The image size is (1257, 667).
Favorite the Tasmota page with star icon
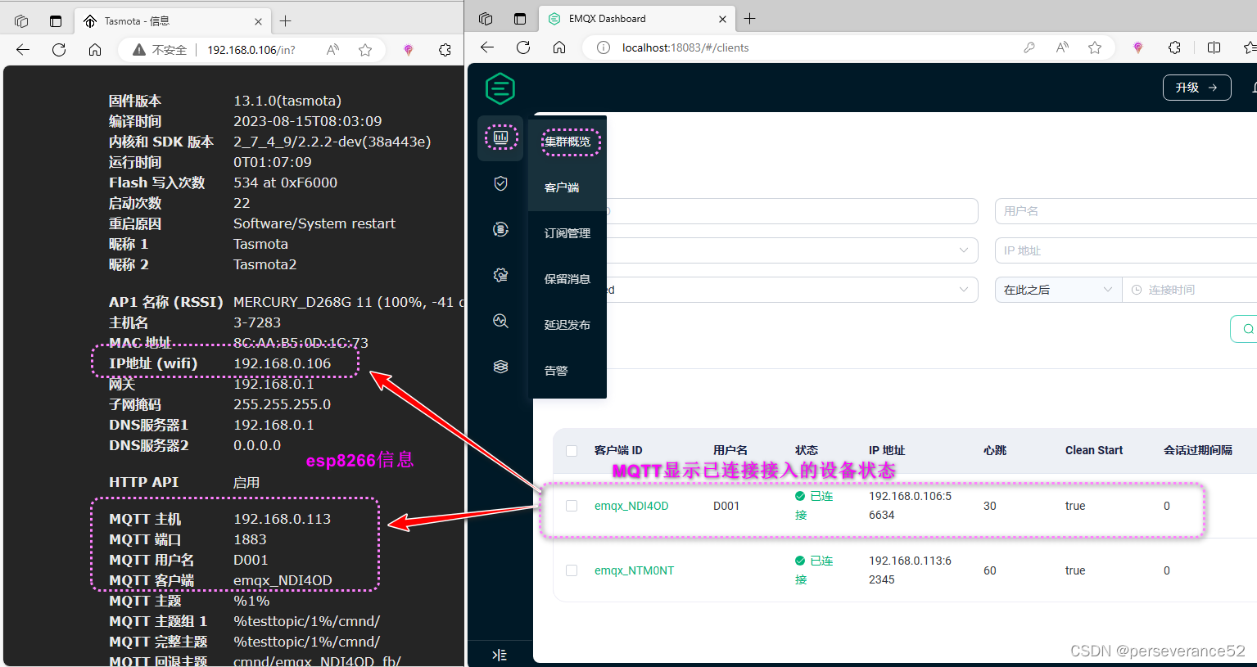click(365, 50)
